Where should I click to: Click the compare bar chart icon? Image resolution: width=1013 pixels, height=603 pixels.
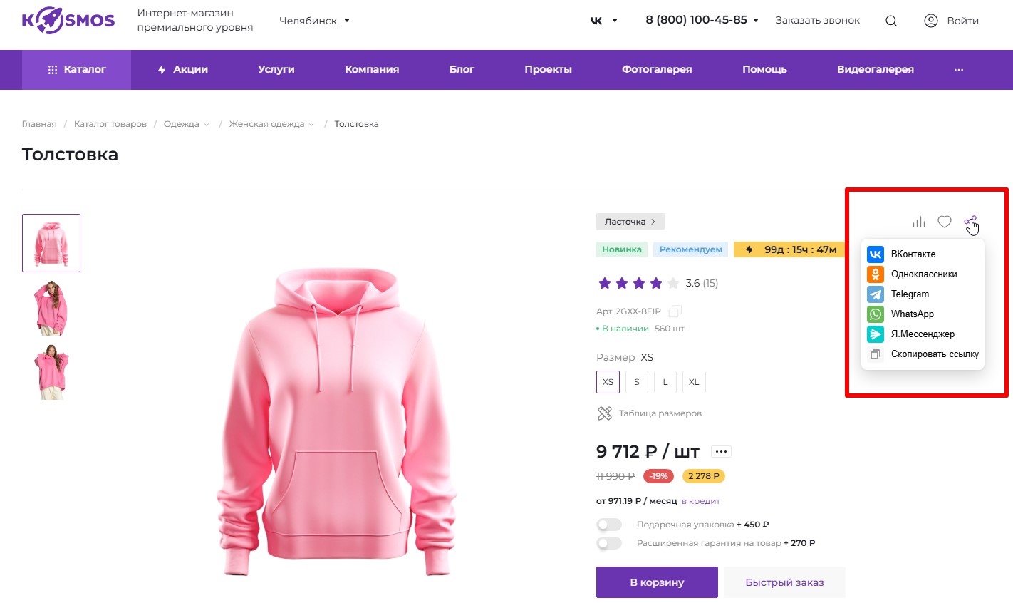click(x=919, y=222)
